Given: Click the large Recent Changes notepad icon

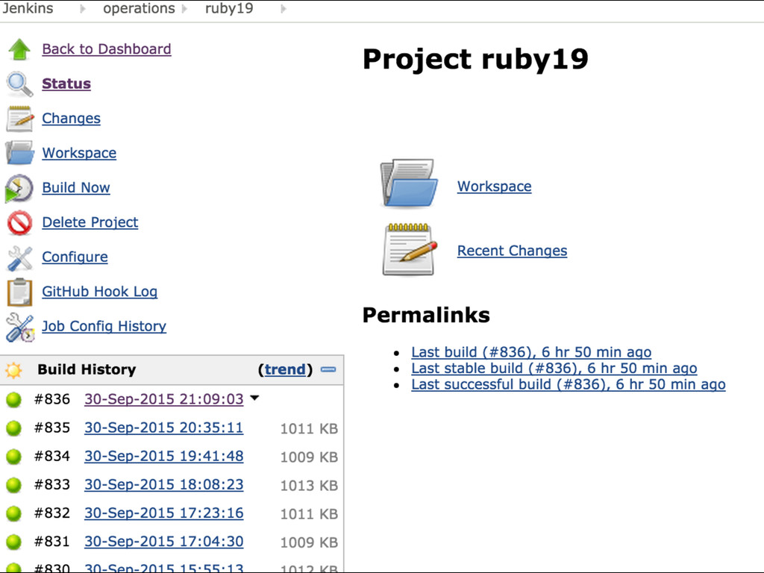Looking at the screenshot, I should (408, 249).
